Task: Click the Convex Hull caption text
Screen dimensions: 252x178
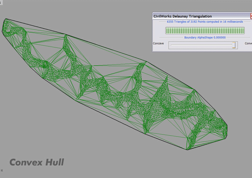Action: [37, 162]
